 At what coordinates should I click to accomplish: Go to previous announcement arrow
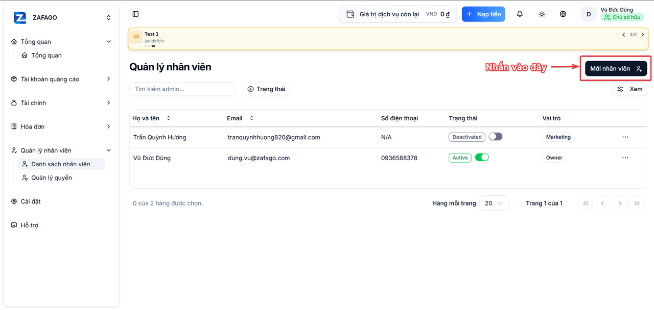pos(623,35)
